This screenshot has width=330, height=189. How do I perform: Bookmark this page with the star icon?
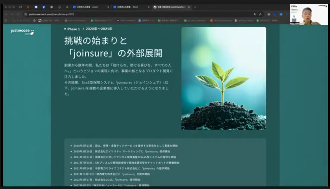[260, 14]
